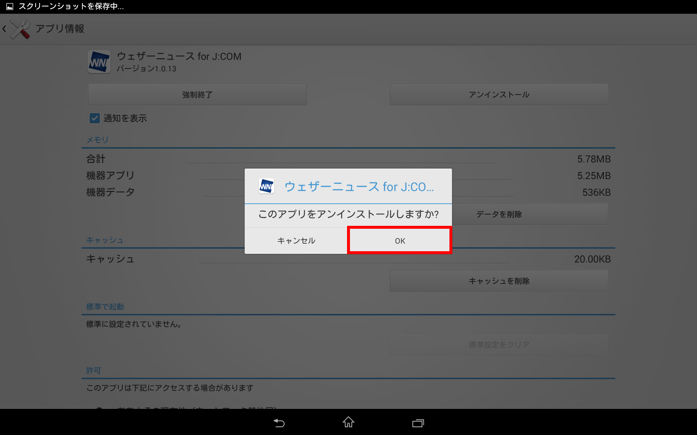Tap the Android home navigation button
697x435 pixels.
click(x=348, y=422)
